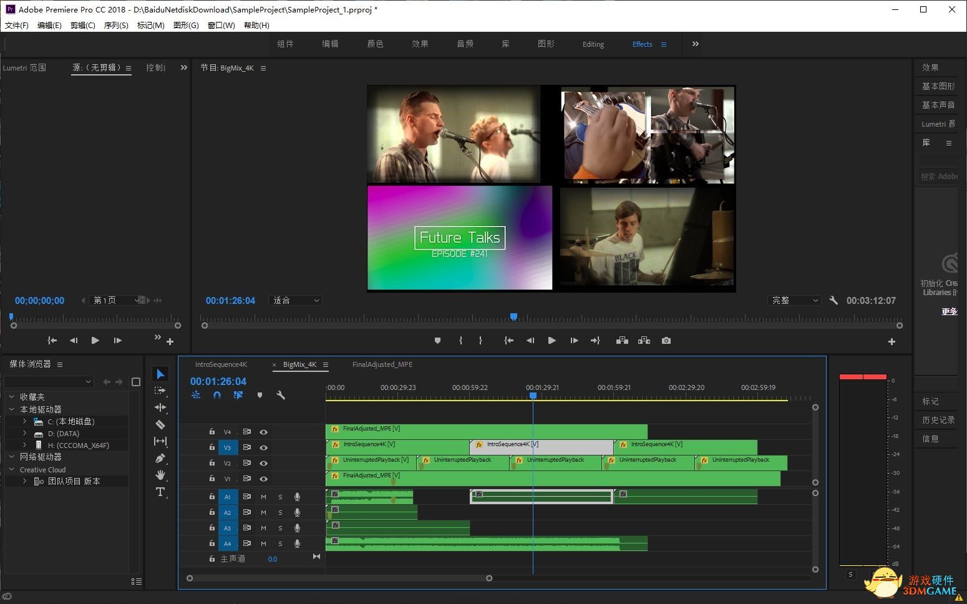Select the Pen tool
The width and height of the screenshot is (967, 604).
pyautogui.click(x=160, y=458)
